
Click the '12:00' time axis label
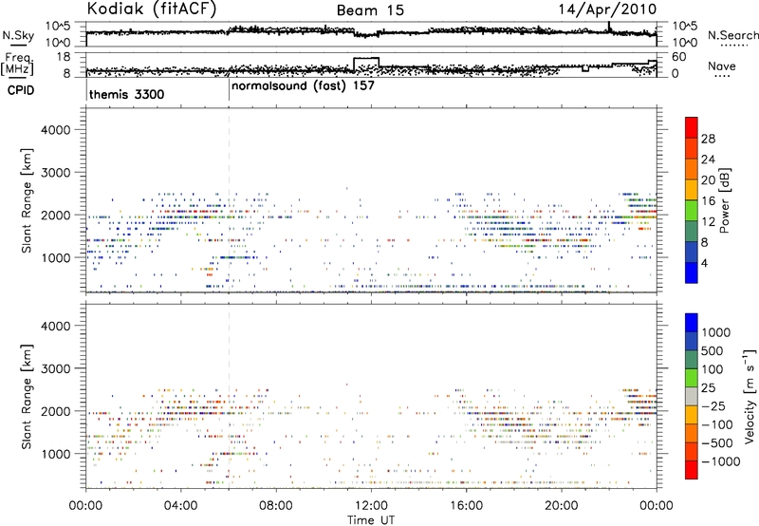pyautogui.click(x=371, y=506)
